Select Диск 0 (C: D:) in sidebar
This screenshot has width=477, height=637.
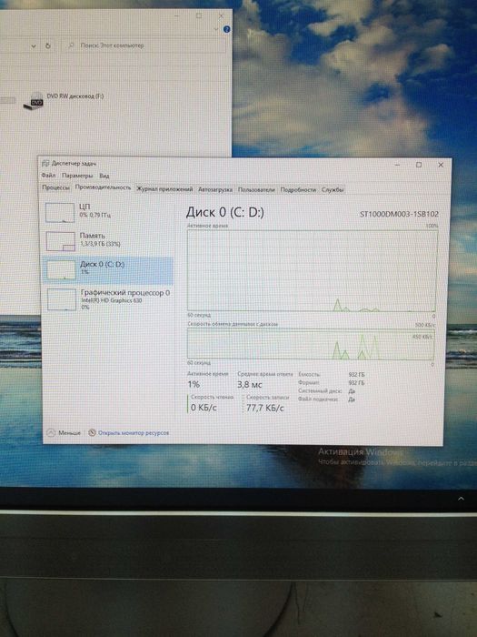[108, 269]
